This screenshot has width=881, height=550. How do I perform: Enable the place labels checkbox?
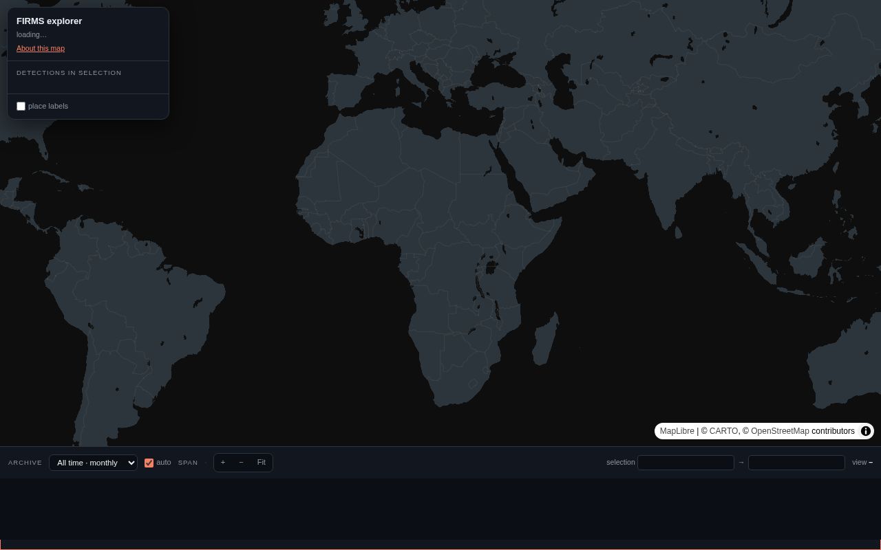21,106
